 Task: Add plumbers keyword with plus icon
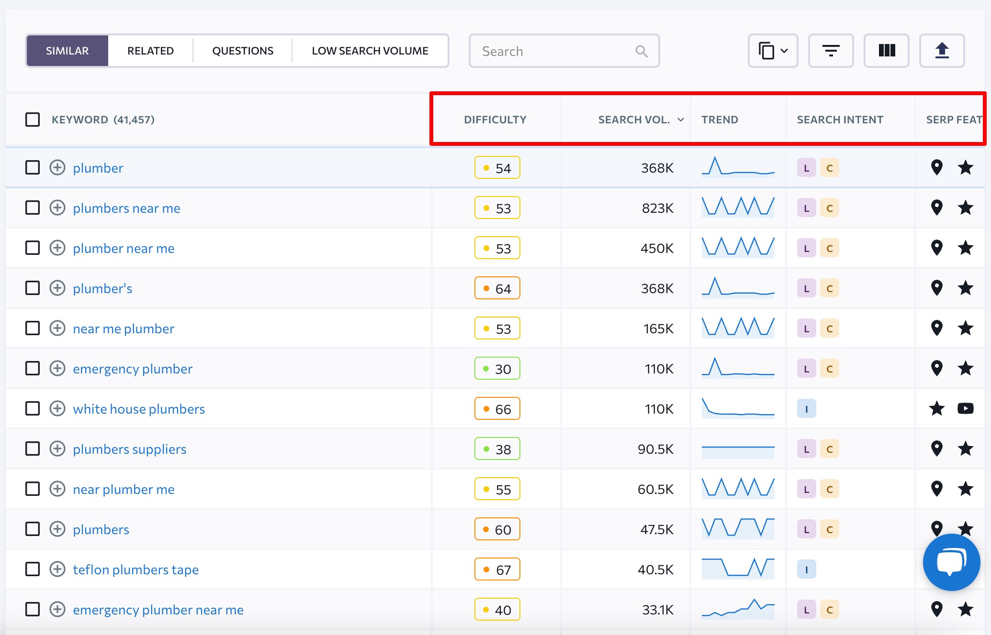(x=57, y=529)
